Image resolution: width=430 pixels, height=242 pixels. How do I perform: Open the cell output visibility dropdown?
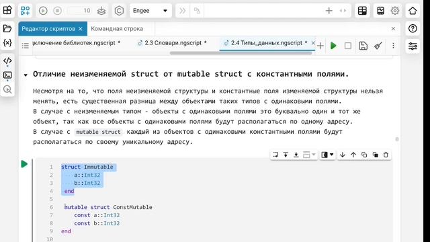[327, 155]
